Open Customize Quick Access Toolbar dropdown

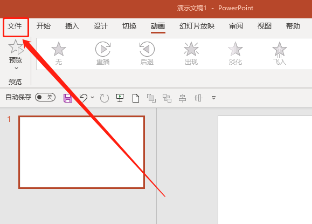[x=214, y=98]
